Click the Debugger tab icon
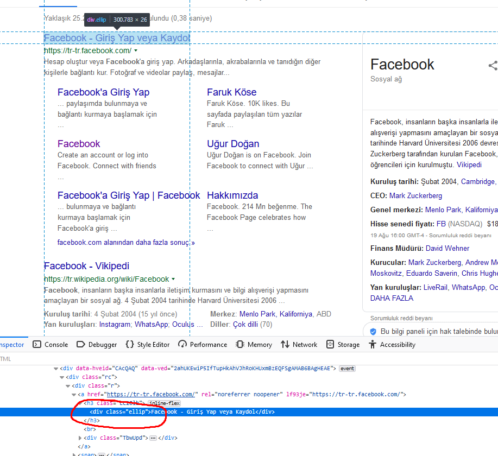 (81, 345)
